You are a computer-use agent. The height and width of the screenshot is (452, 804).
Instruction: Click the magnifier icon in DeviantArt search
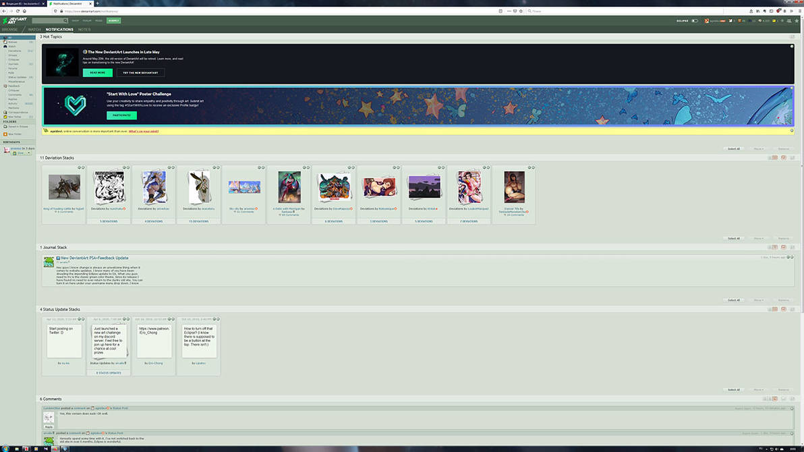click(x=65, y=20)
